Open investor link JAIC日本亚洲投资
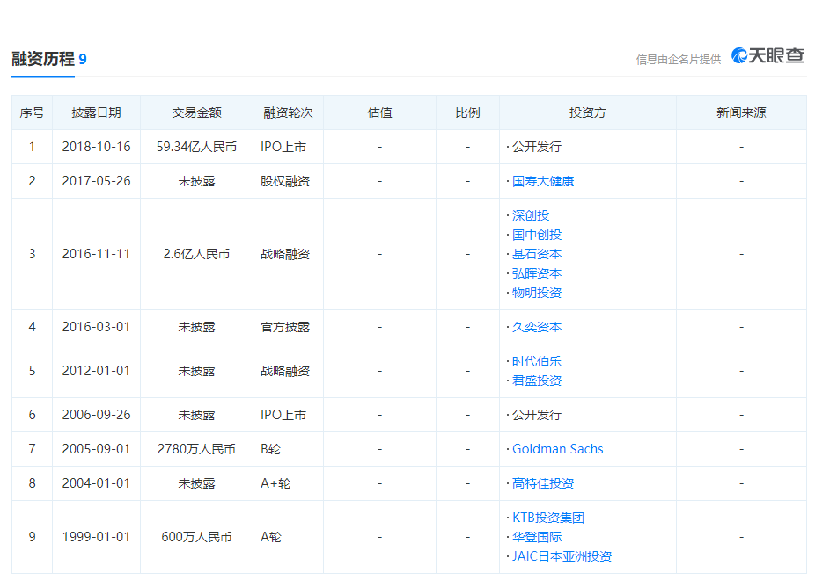815x580 pixels. click(x=562, y=556)
